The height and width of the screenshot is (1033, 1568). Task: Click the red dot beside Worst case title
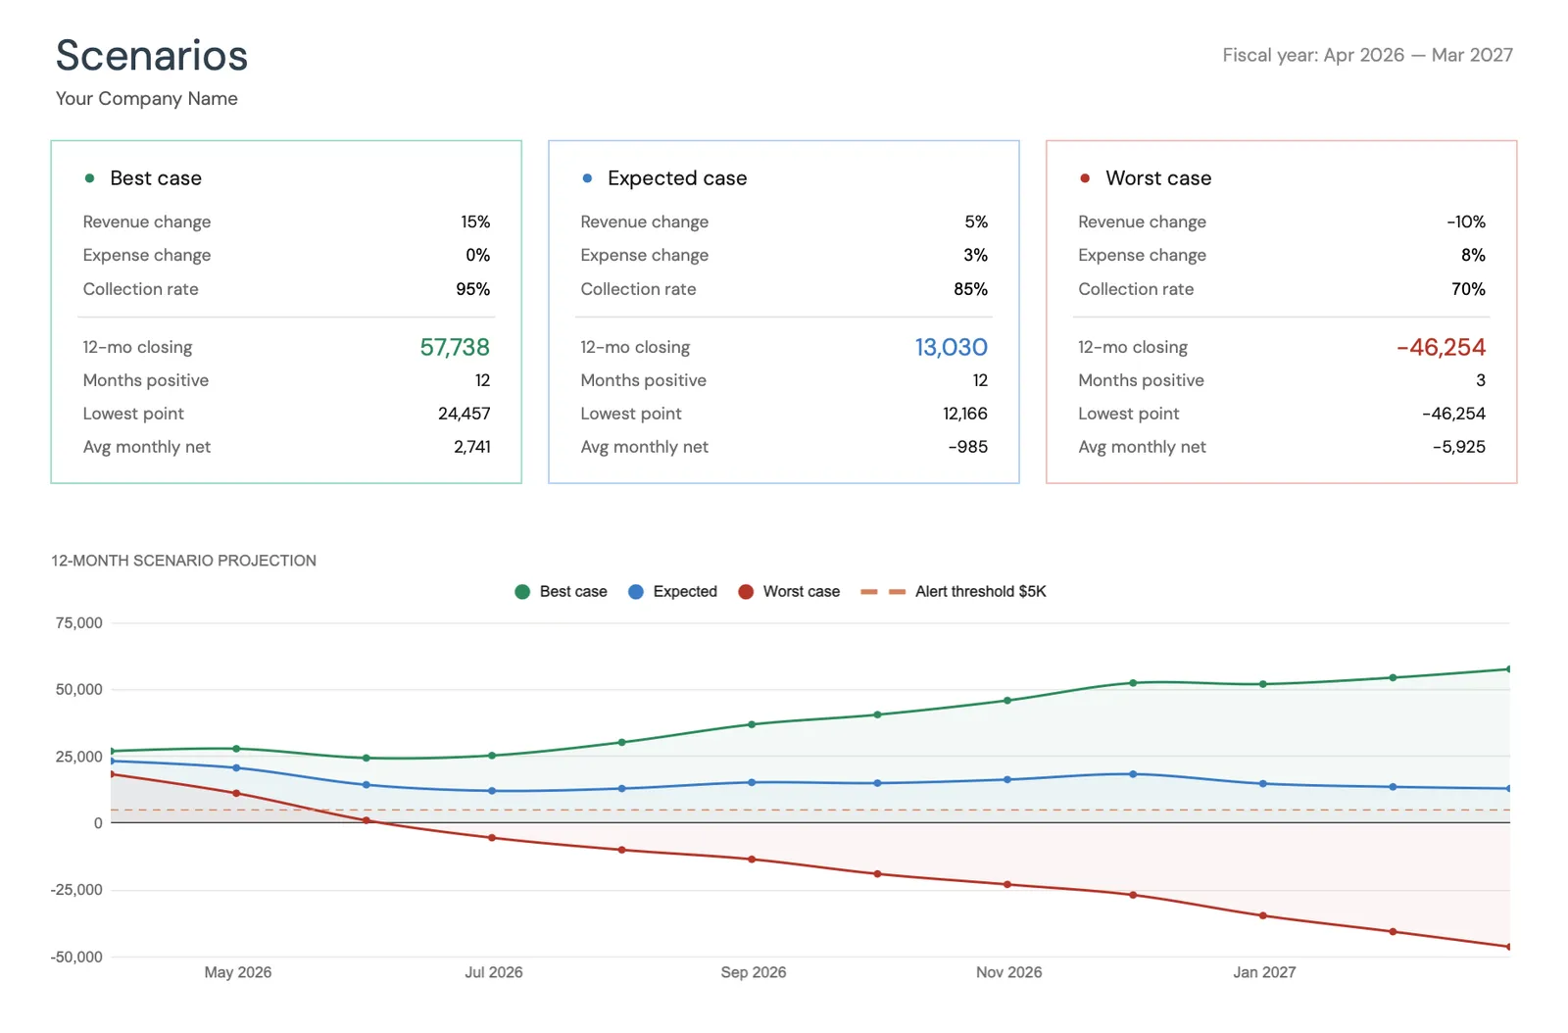(1085, 178)
